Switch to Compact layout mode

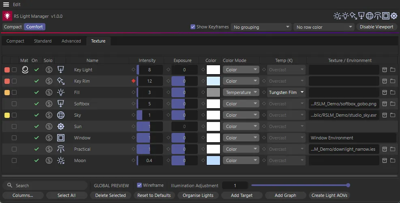(13, 27)
